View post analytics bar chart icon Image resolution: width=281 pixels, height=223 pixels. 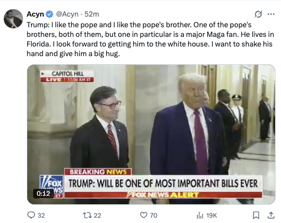click(200, 215)
